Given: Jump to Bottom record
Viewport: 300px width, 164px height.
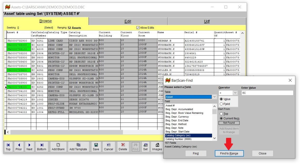Looking at the screenshot, I should click(x=42, y=147).
